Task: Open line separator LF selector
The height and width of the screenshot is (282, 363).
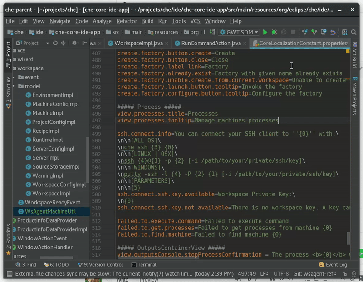Action: click(264, 274)
